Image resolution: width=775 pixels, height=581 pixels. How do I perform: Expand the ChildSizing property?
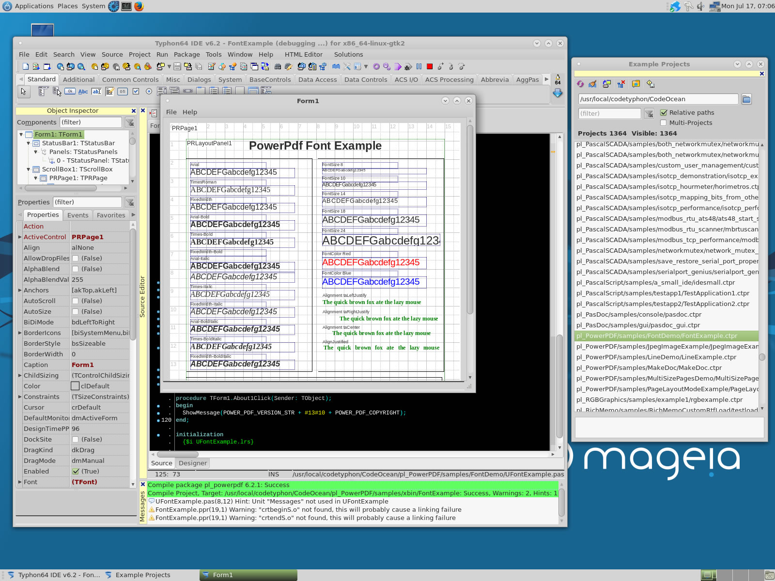pos(20,375)
